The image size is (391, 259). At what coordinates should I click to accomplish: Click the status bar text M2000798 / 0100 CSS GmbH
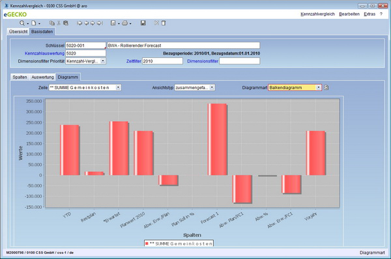click(x=40, y=252)
